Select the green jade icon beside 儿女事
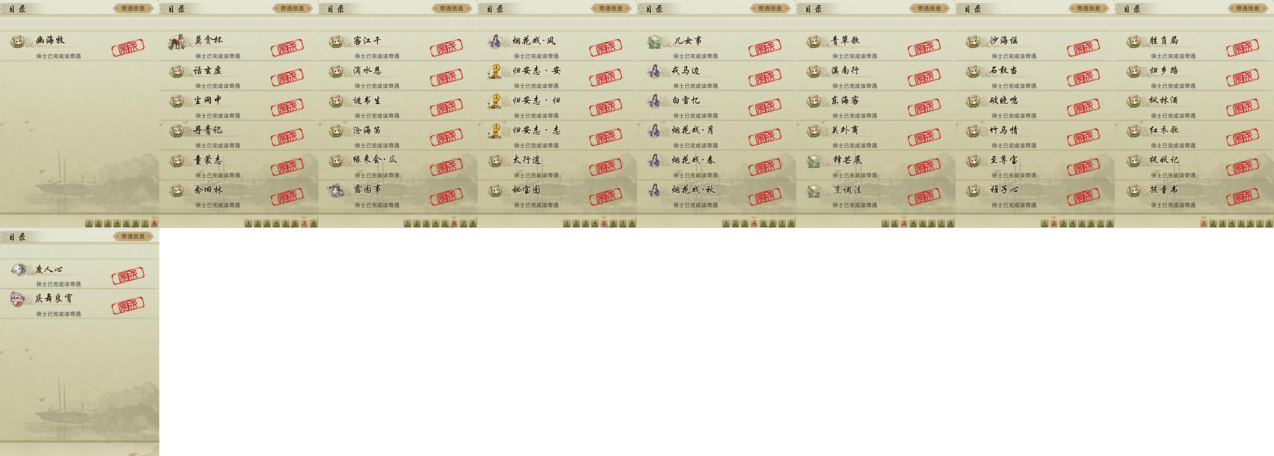The height and width of the screenshot is (456, 1274). [x=654, y=41]
